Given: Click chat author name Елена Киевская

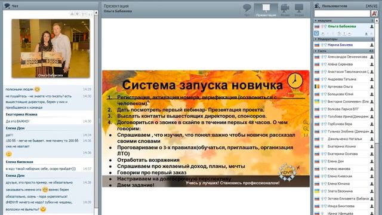Looking at the screenshot, I should point(19,162).
